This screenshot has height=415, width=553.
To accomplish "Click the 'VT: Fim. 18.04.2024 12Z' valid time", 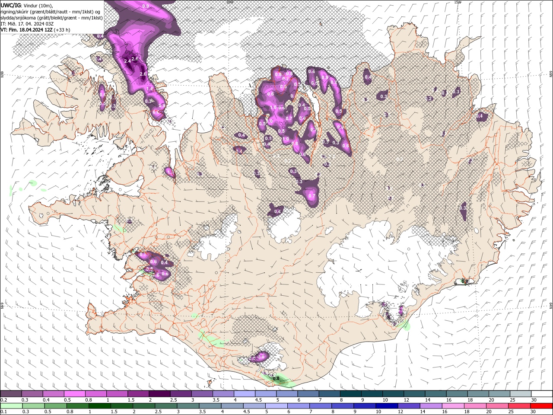I will (x=26, y=30).
